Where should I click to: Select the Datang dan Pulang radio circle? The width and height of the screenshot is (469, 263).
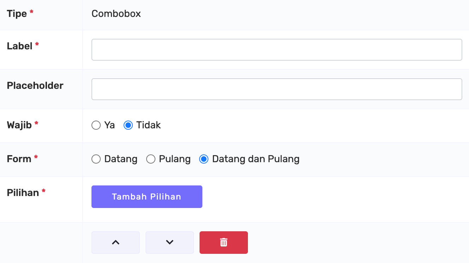click(x=204, y=159)
